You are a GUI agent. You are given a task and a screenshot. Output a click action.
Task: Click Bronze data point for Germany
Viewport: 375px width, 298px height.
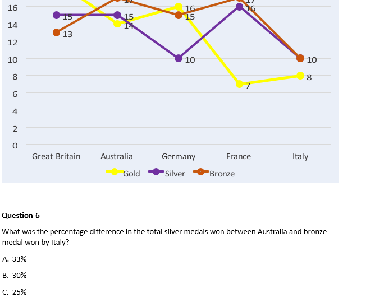coord(179,15)
